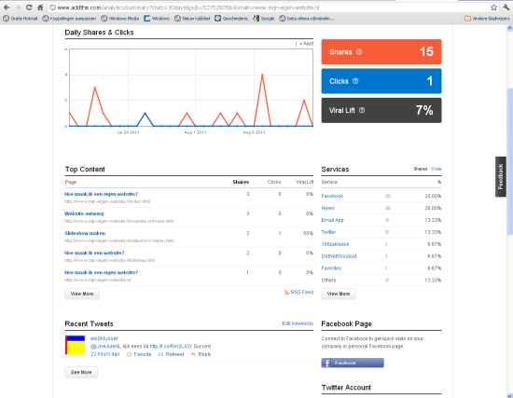The height and width of the screenshot is (398, 513).
Task: Open the wrench settings menu
Action: coord(506,7)
